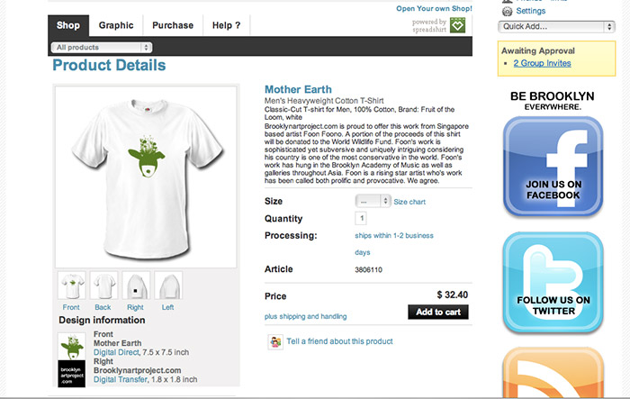
Task: Open the Size chart link
Action: (x=409, y=203)
